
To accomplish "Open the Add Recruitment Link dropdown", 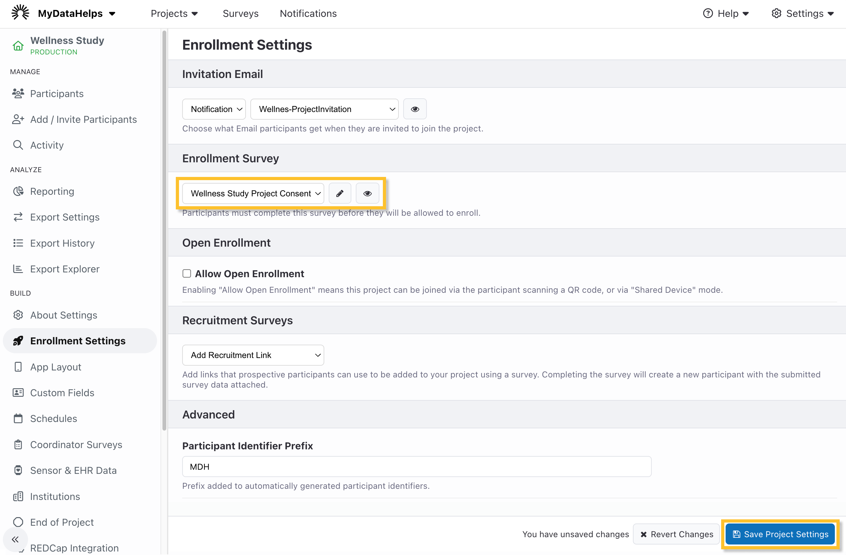I will pyautogui.click(x=253, y=355).
